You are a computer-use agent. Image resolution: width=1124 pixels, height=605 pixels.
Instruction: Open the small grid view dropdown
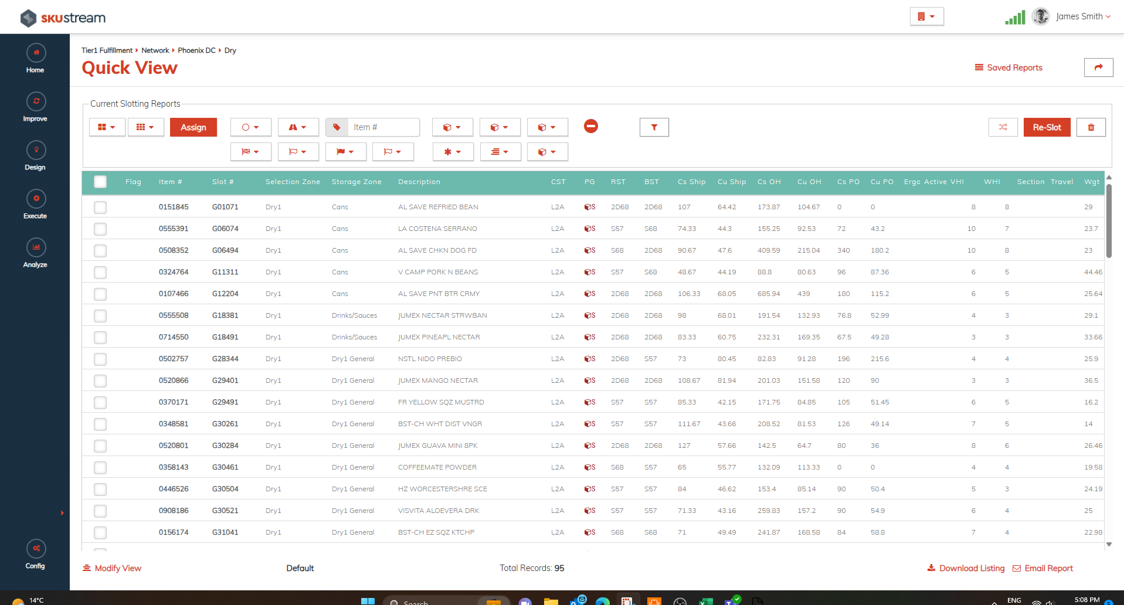(x=145, y=127)
